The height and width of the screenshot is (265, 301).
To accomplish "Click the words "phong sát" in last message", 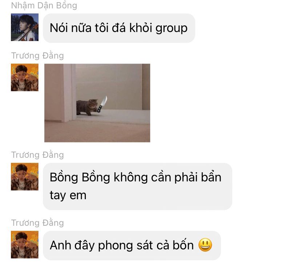I will (x=125, y=246).
